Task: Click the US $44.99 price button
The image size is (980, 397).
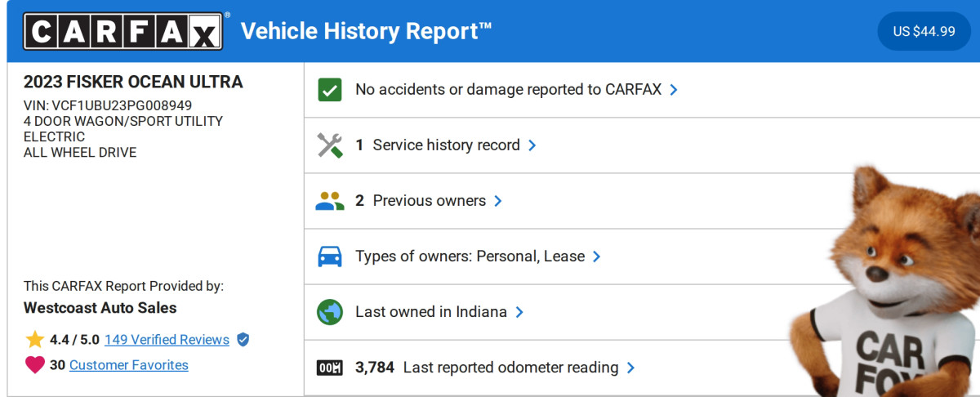Action: tap(924, 32)
